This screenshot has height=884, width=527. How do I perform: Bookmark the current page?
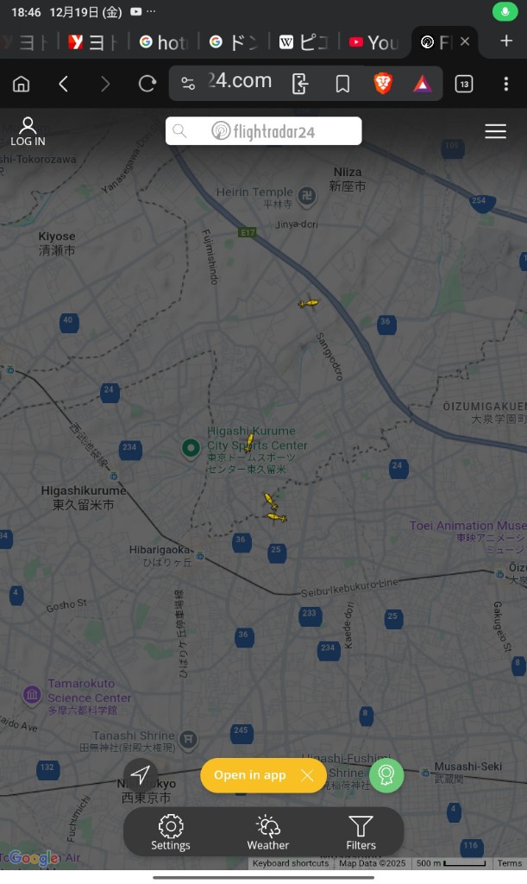tap(342, 84)
